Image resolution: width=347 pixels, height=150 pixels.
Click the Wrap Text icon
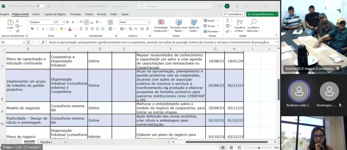tap(110, 22)
